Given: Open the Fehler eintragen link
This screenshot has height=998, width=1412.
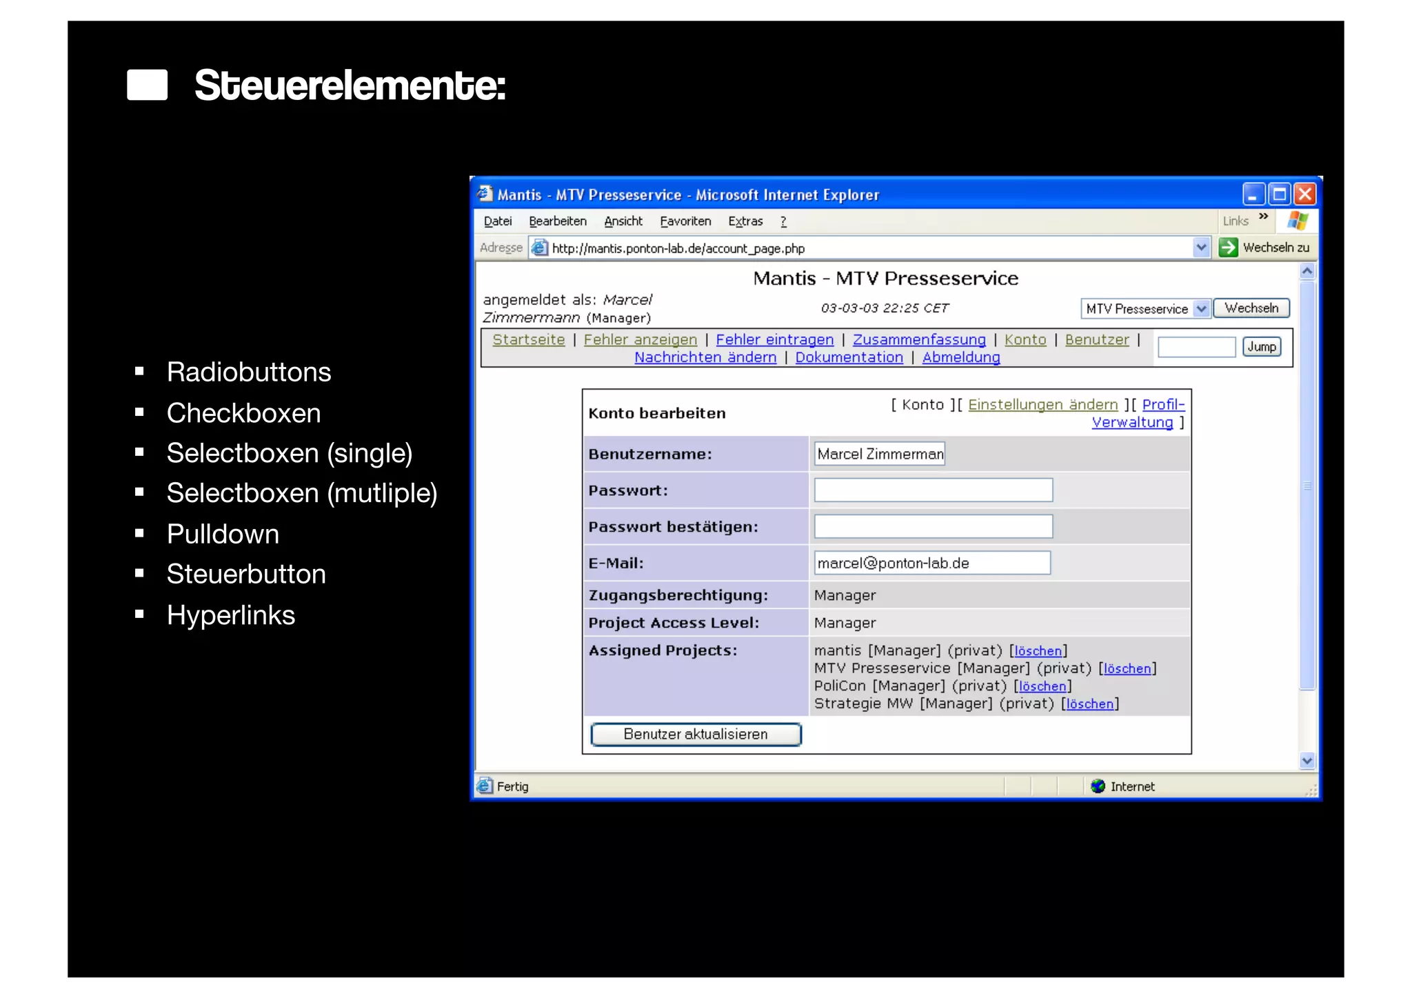Looking at the screenshot, I should (775, 339).
